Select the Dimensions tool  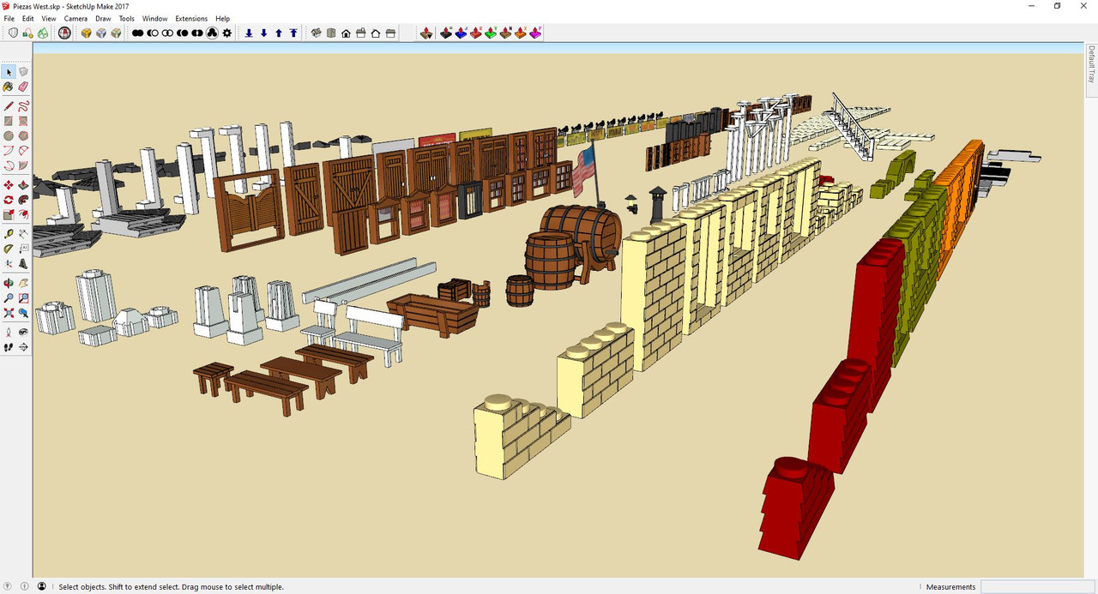[x=23, y=234]
